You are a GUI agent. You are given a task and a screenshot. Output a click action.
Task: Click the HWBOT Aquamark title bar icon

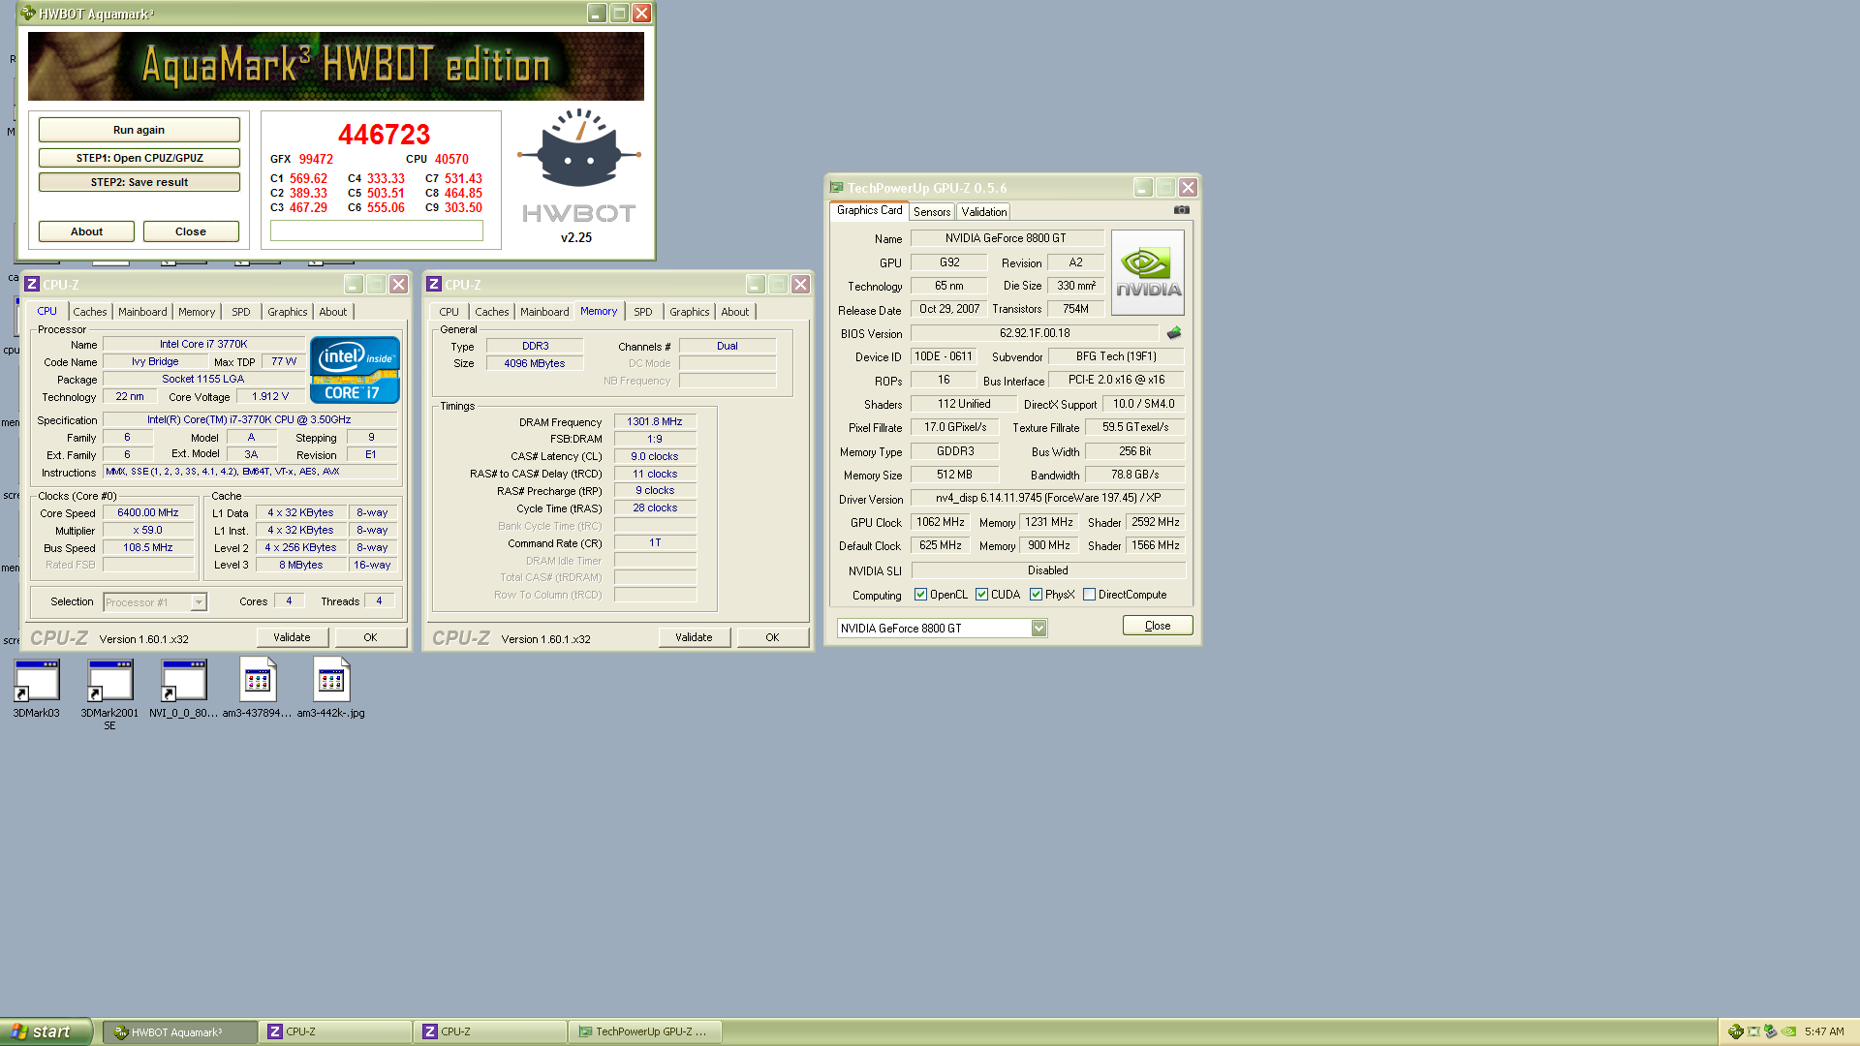pos(28,14)
